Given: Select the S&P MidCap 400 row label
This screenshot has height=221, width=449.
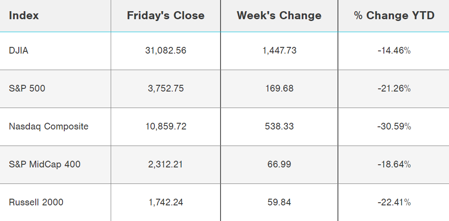Looking at the screenshot, I should (x=45, y=164).
